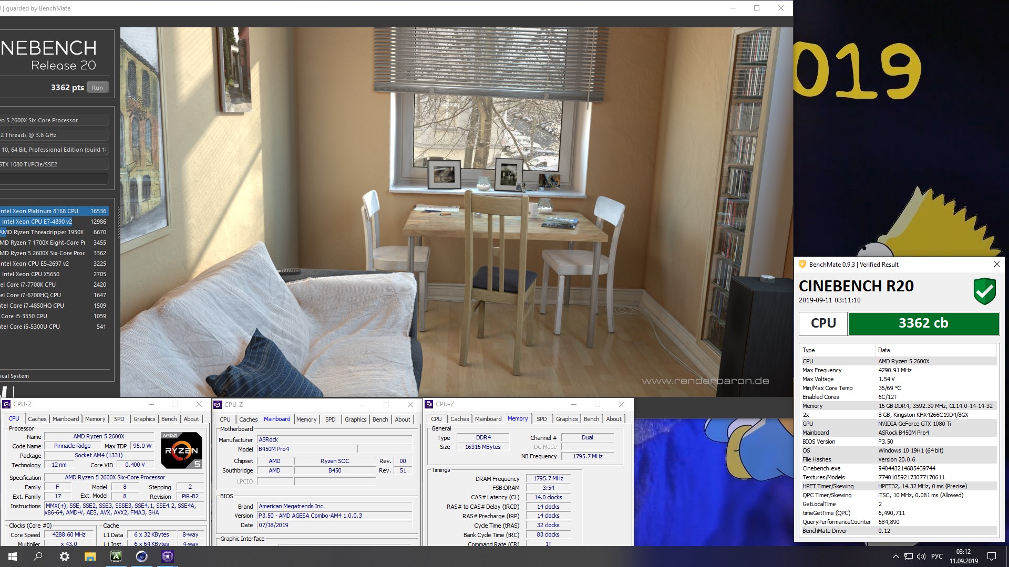1009x567 pixels.
Task: Select Ryzen 7 1700X Eight-Core ranking row
Action: click(54, 243)
